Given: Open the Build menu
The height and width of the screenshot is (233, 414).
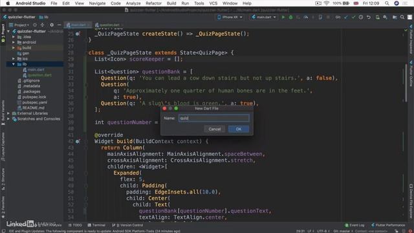Looking at the screenshot, I should click(x=171, y=3).
